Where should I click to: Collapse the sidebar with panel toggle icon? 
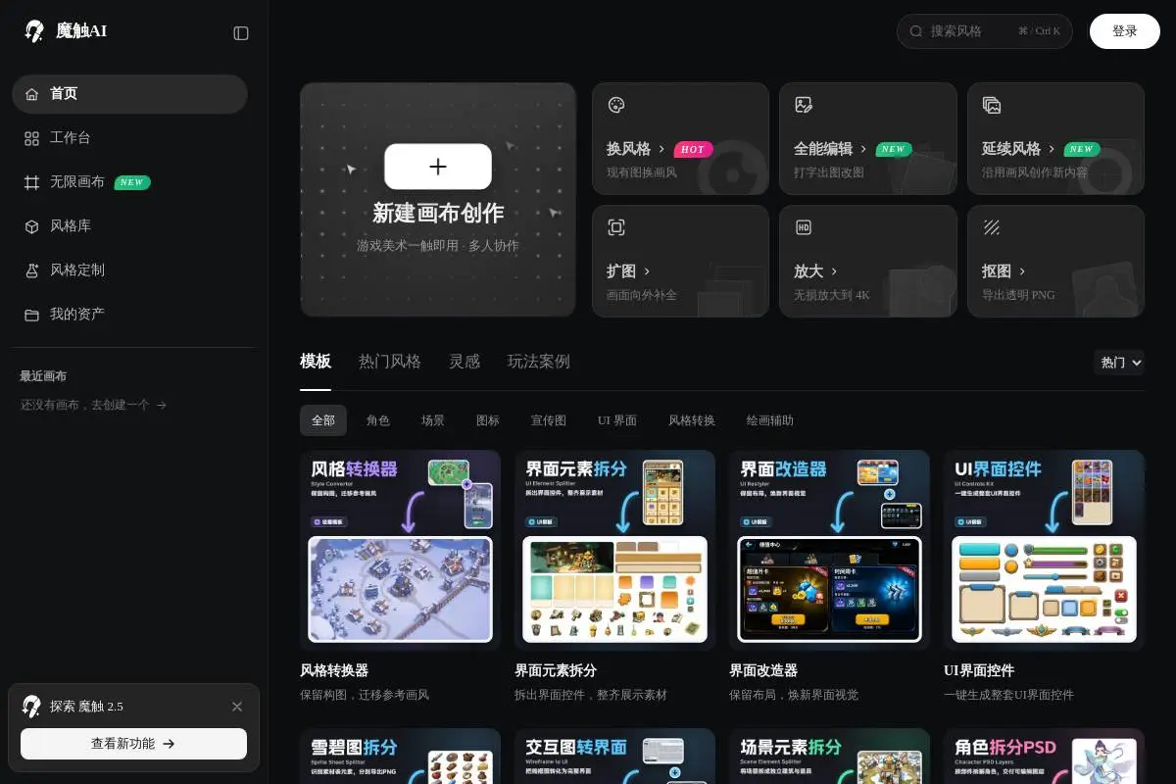pyautogui.click(x=241, y=33)
